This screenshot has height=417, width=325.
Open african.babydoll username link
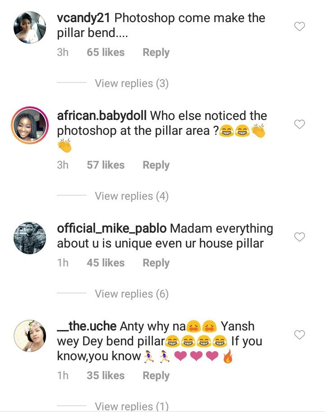pos(102,116)
